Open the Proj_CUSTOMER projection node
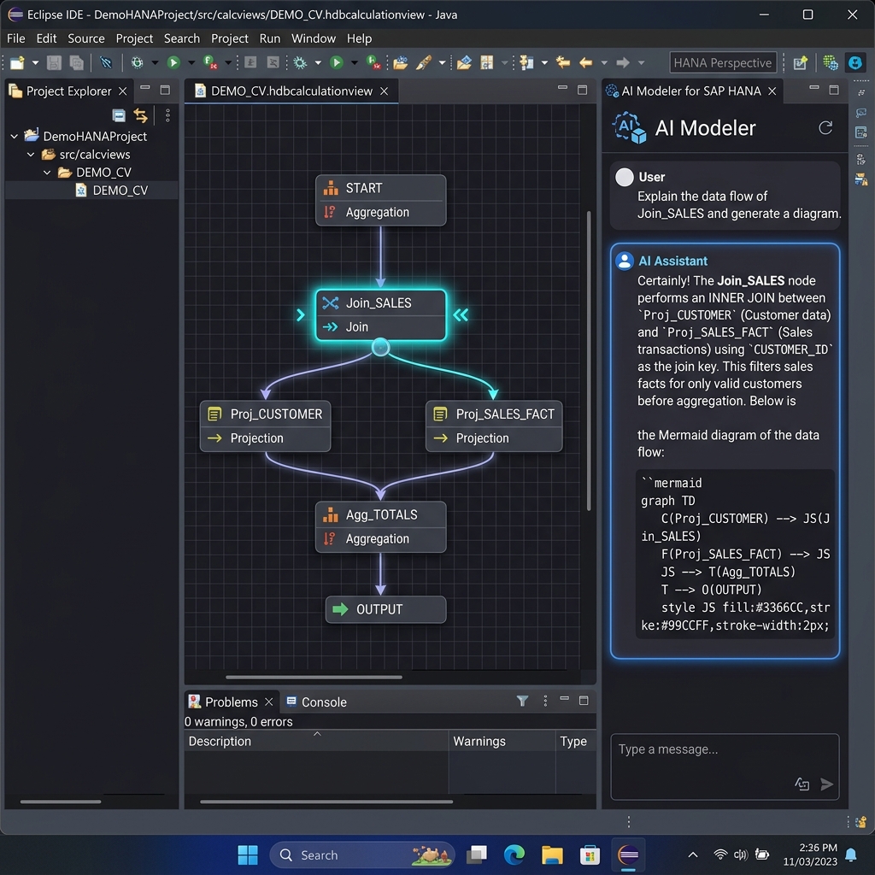 click(x=265, y=426)
